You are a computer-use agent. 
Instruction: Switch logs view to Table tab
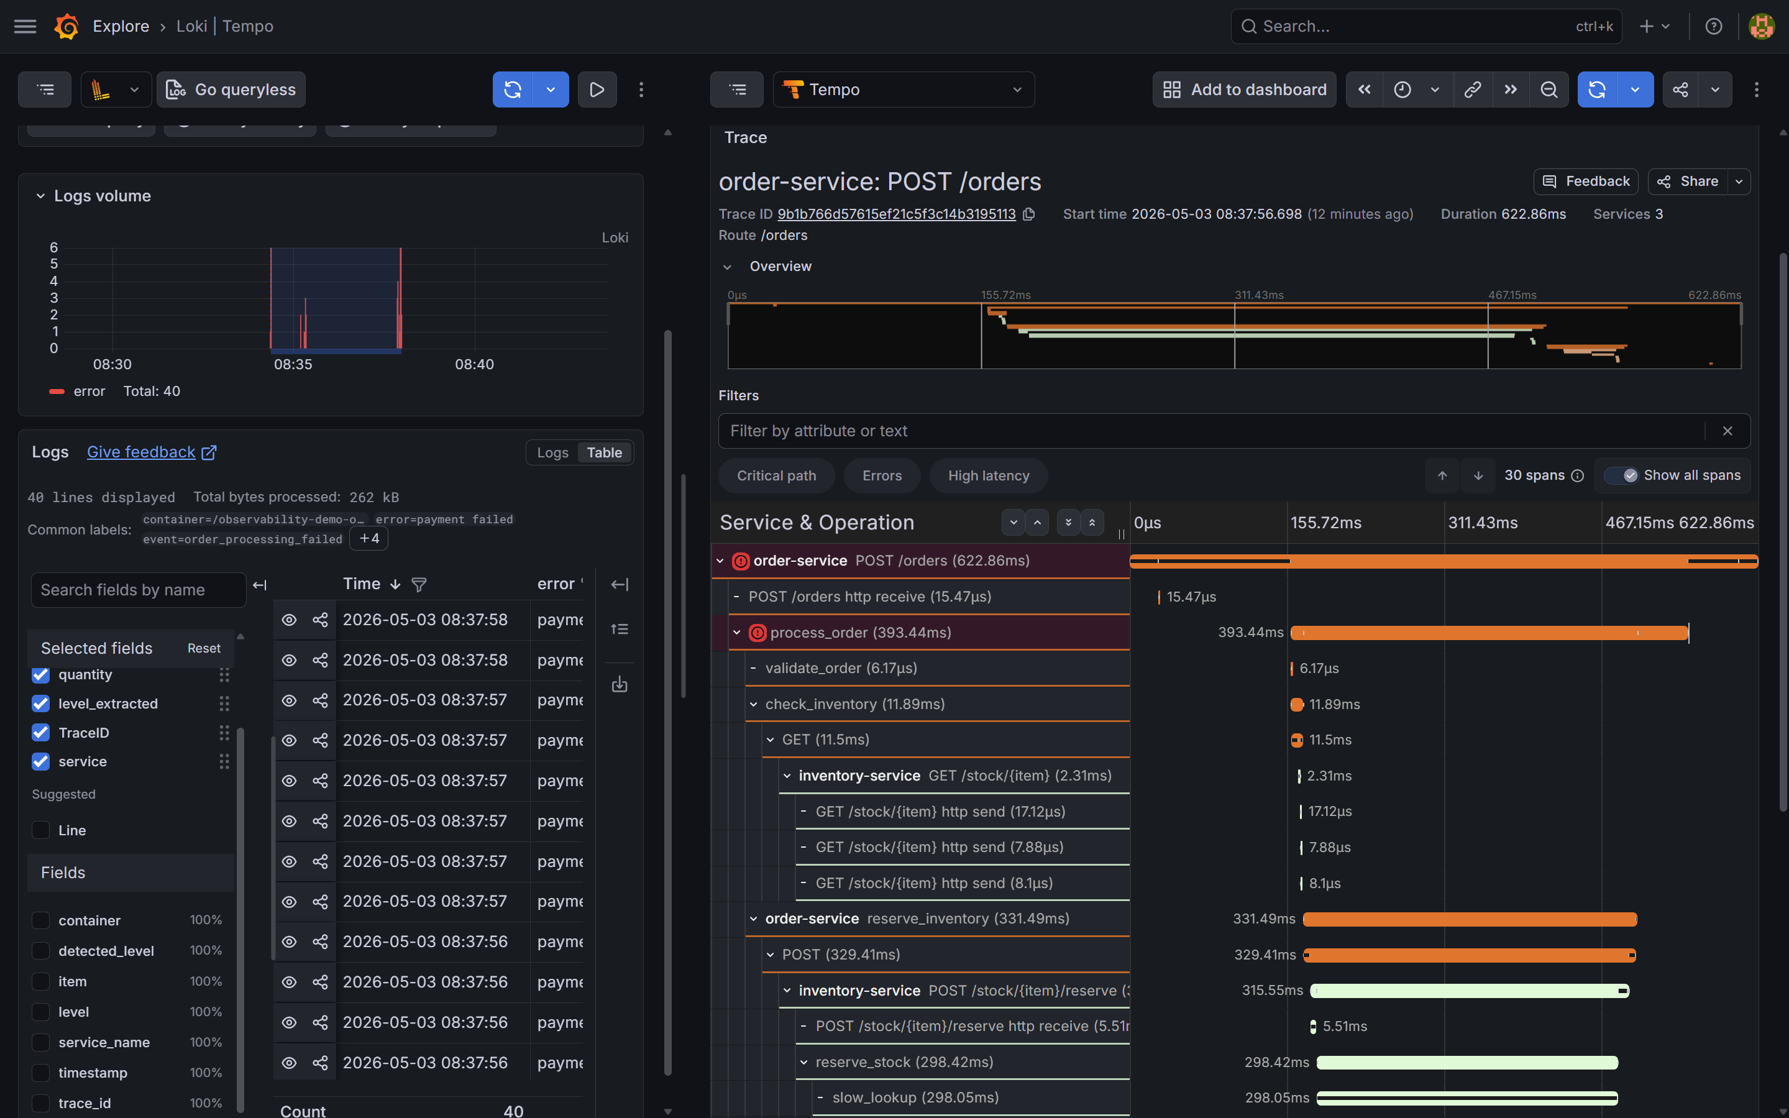[605, 452]
